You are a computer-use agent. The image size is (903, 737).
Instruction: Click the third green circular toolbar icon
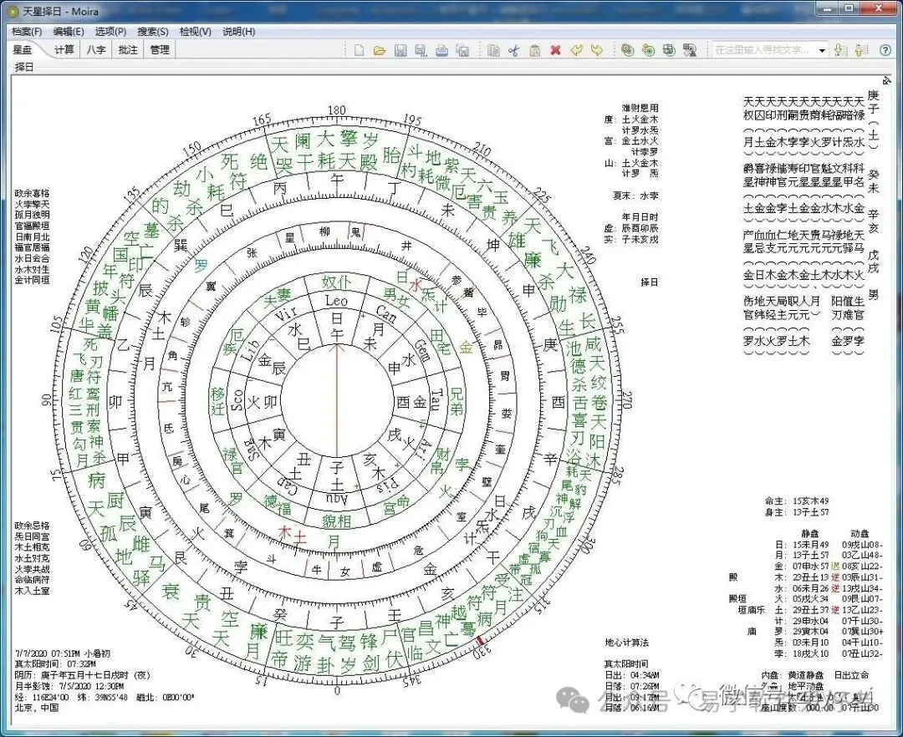[669, 51]
